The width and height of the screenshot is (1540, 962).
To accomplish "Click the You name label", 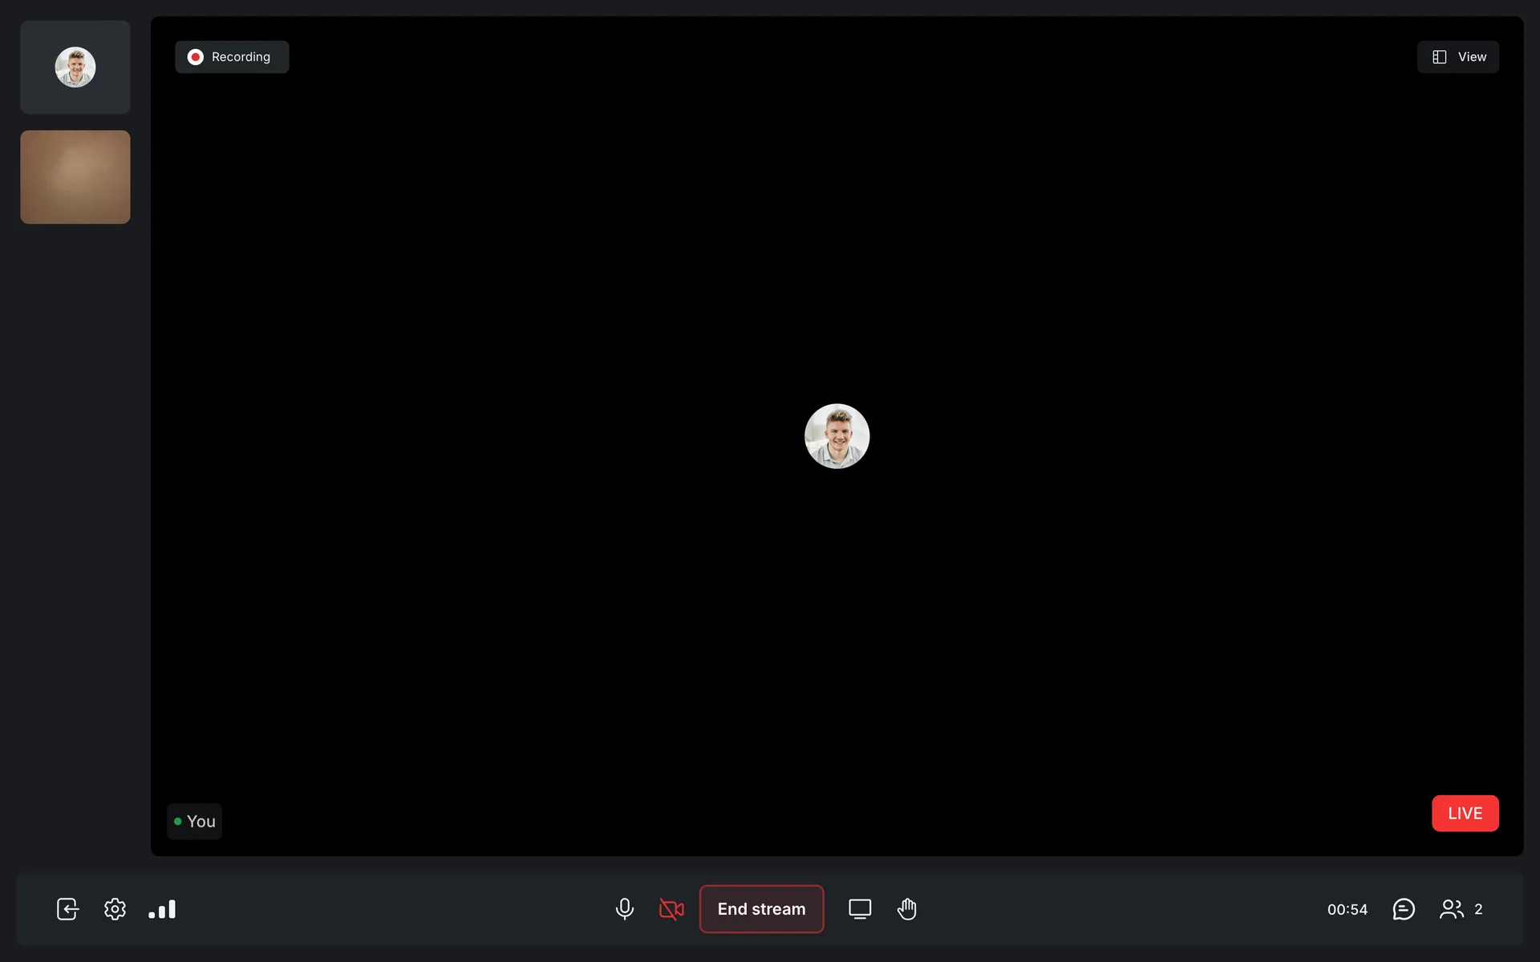I will pyautogui.click(x=201, y=822).
